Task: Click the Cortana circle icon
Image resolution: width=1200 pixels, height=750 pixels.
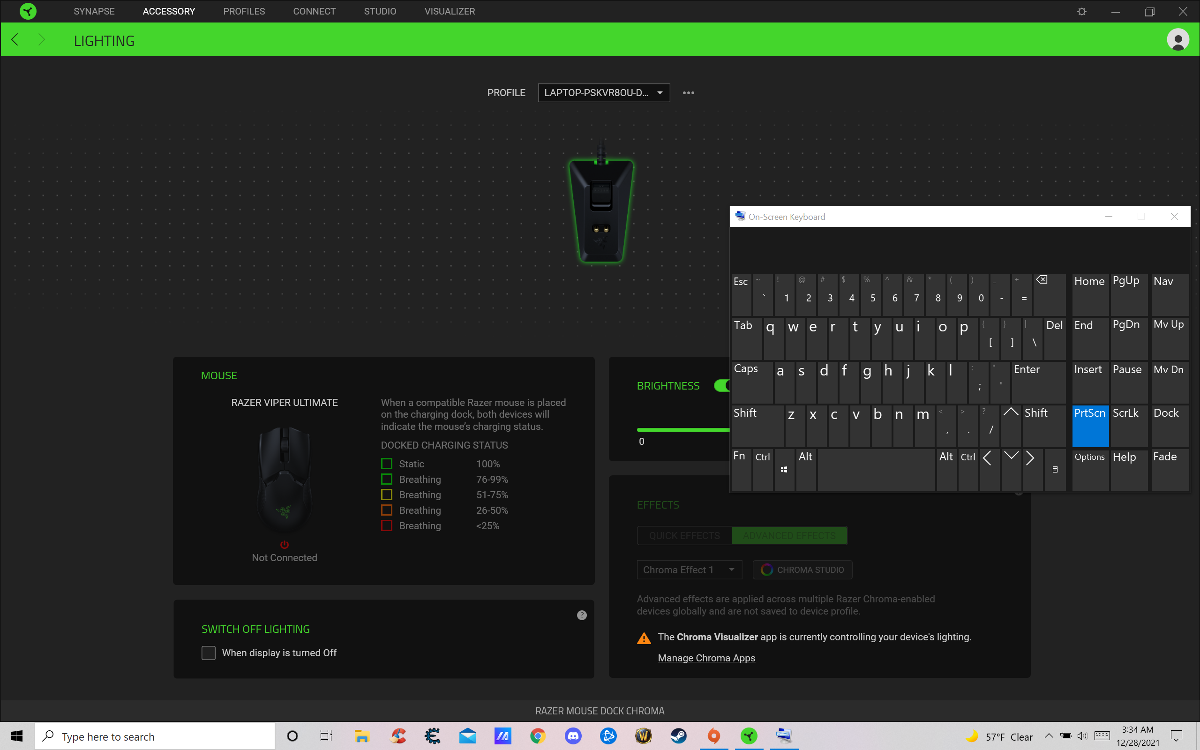Action: tap(292, 736)
